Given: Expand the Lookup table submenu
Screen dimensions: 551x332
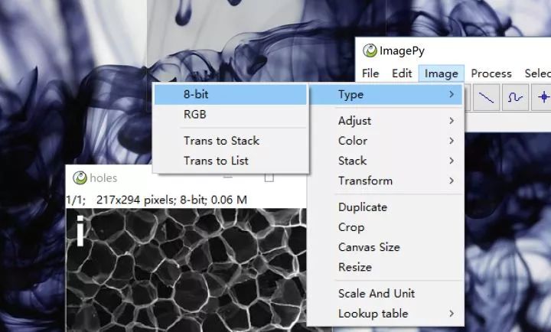Looking at the screenshot, I should [x=386, y=314].
